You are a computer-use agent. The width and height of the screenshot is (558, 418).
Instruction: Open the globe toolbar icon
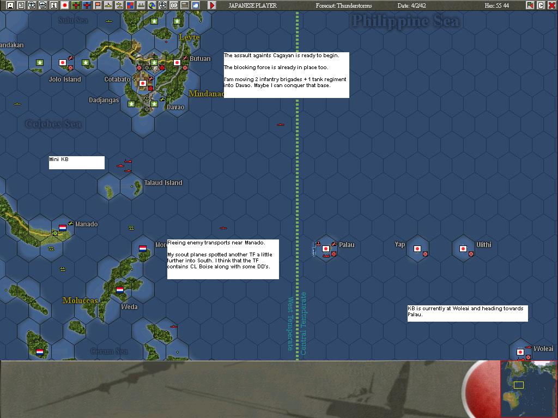(152, 5)
